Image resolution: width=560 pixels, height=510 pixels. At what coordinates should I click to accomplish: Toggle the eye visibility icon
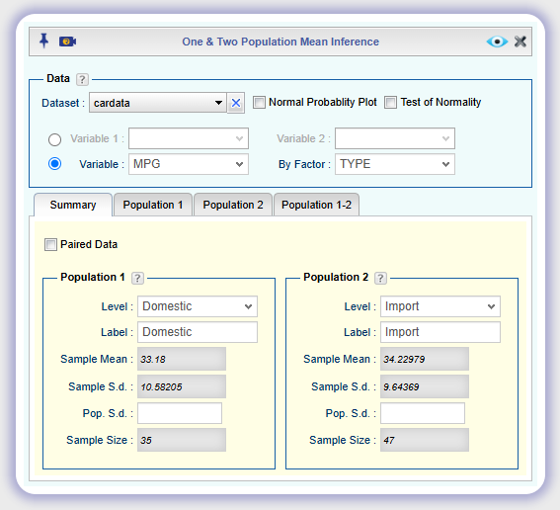(497, 42)
